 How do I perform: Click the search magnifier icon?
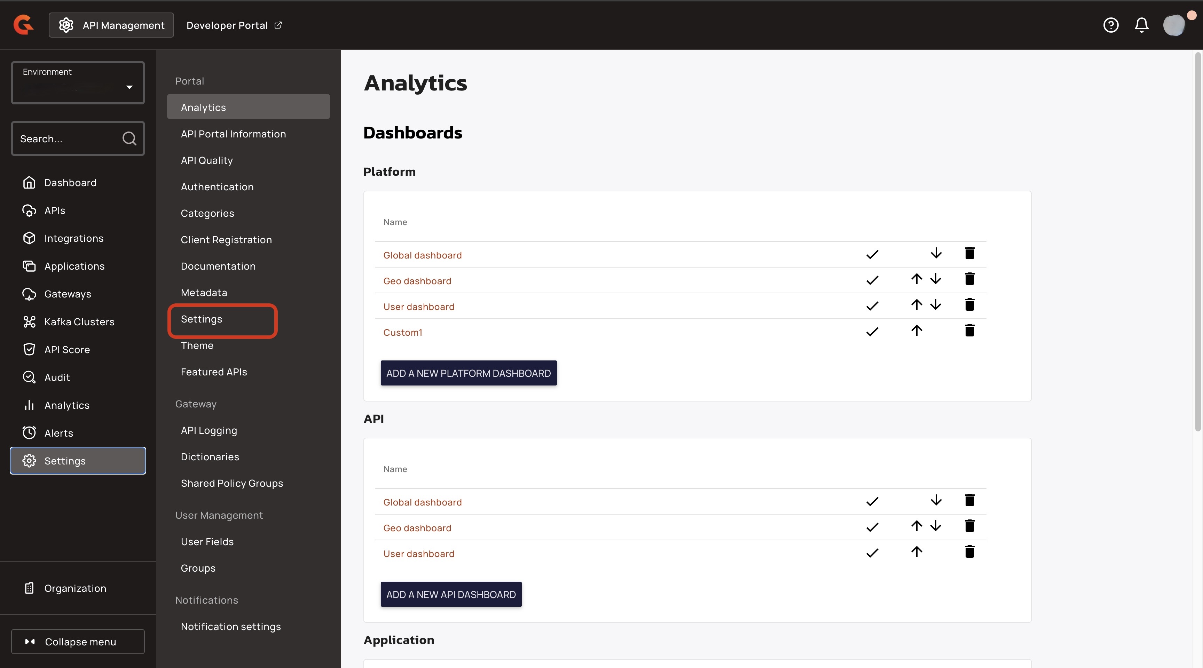pyautogui.click(x=129, y=138)
